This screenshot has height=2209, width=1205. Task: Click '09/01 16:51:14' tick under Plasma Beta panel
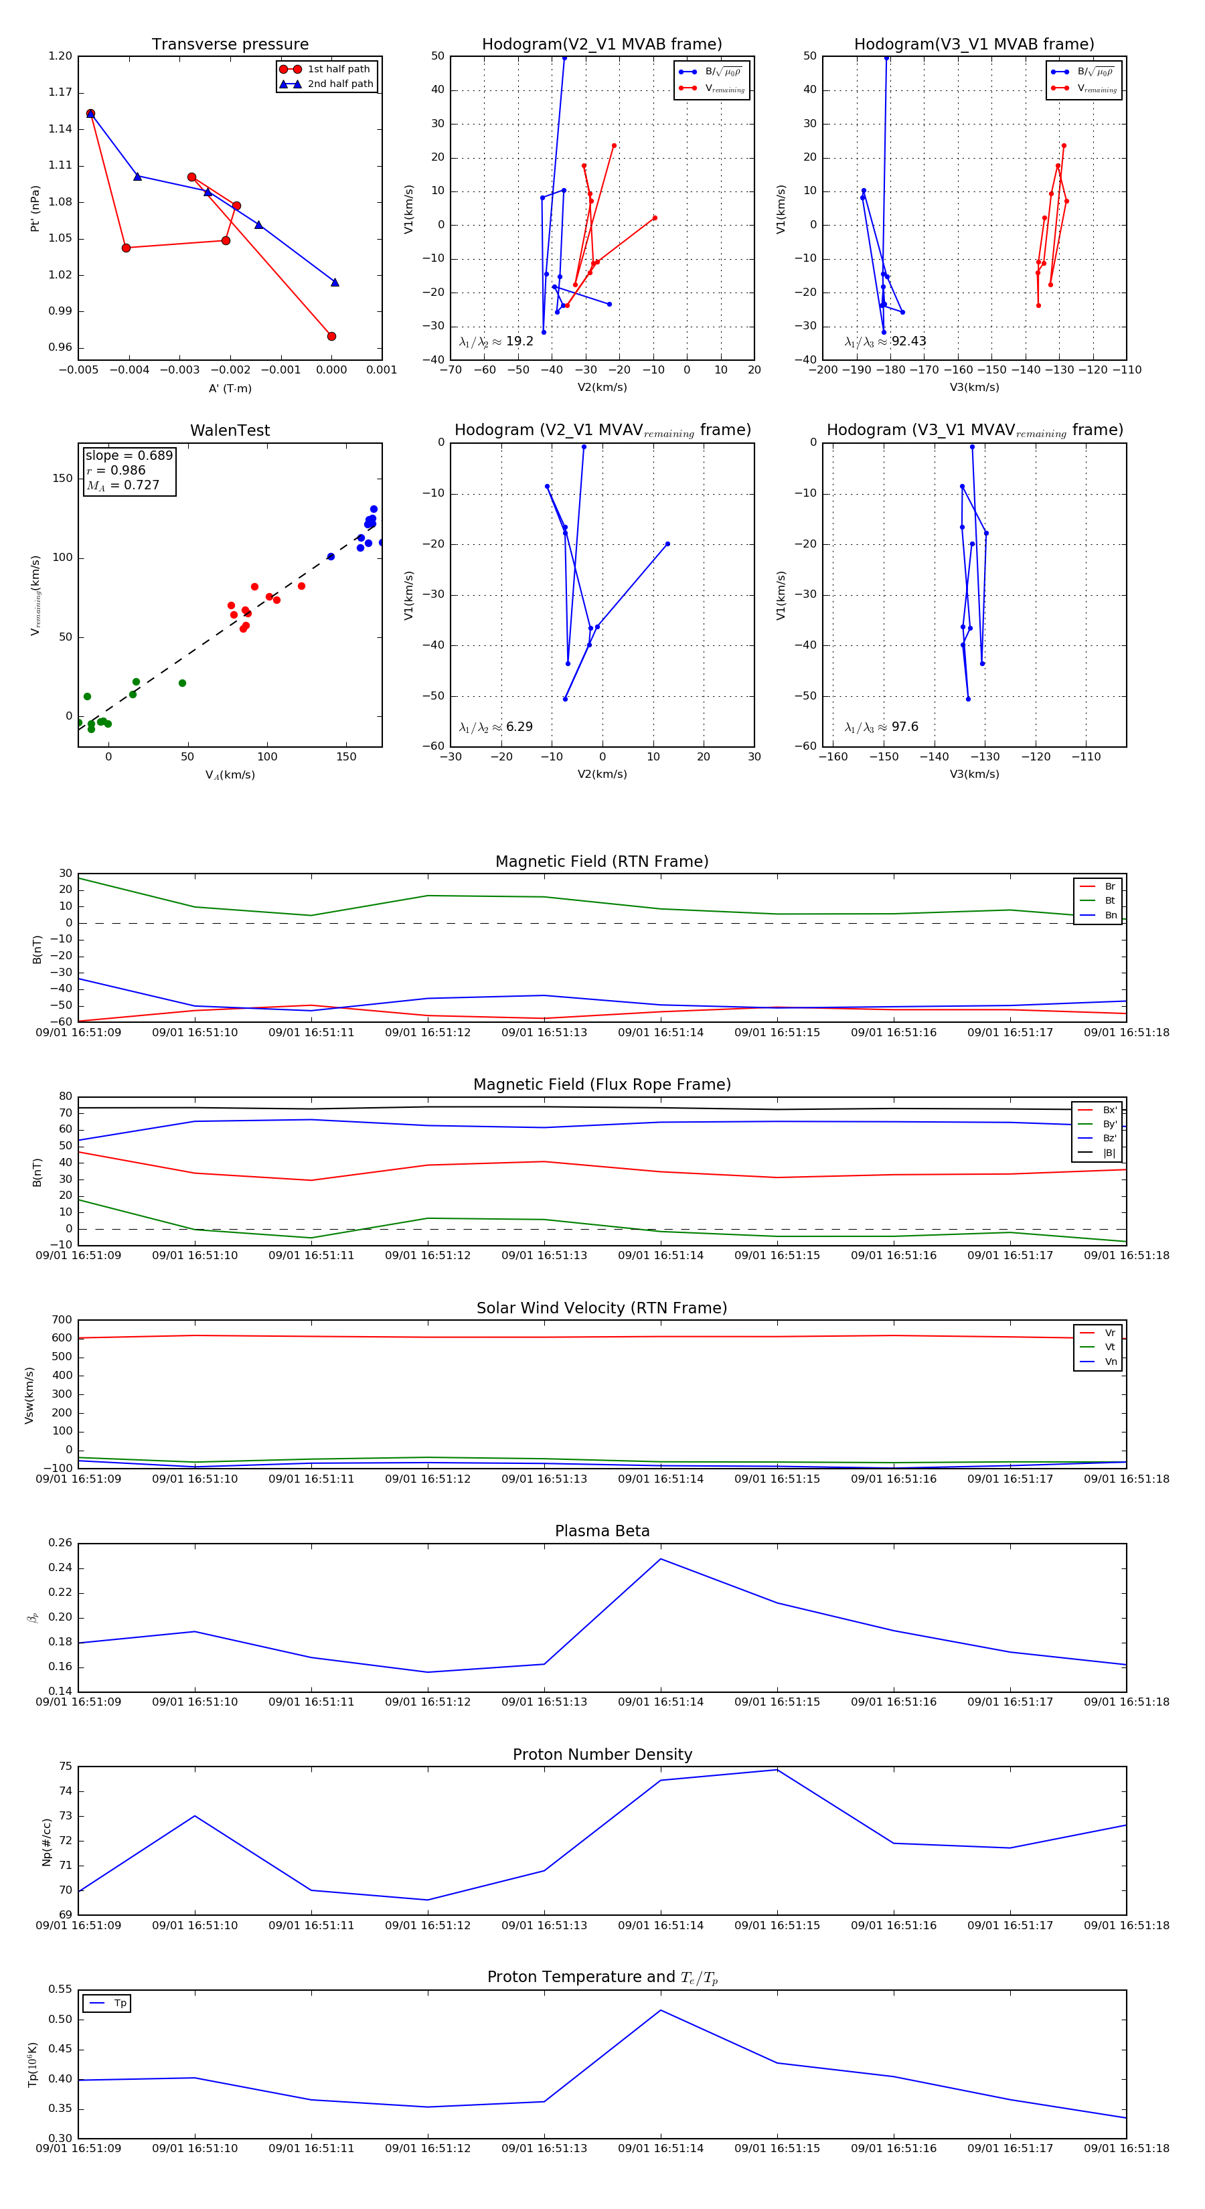(660, 1702)
